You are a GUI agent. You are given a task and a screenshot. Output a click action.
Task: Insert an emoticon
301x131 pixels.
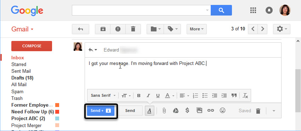coord(222,110)
